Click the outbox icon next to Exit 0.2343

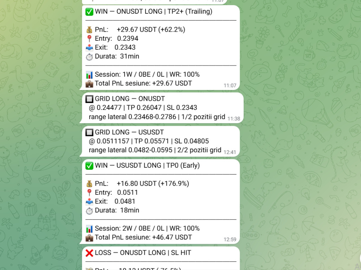pyautogui.click(x=89, y=48)
